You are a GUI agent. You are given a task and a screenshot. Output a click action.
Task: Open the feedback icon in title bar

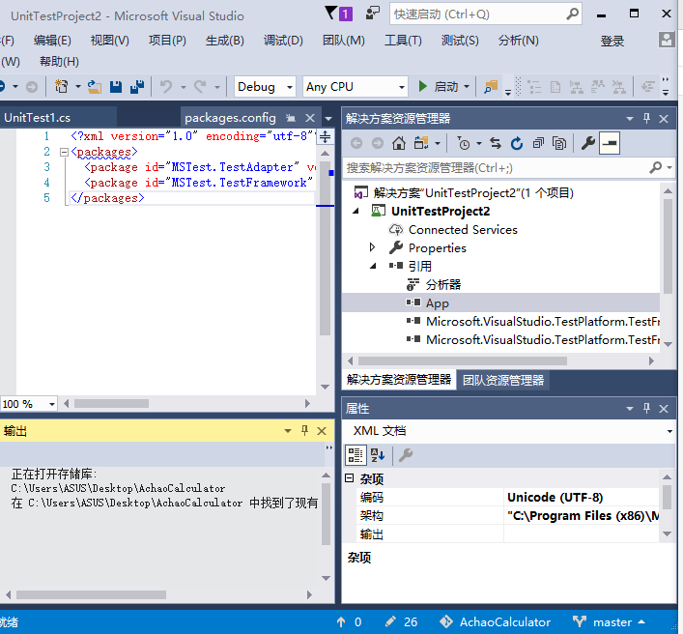click(373, 14)
